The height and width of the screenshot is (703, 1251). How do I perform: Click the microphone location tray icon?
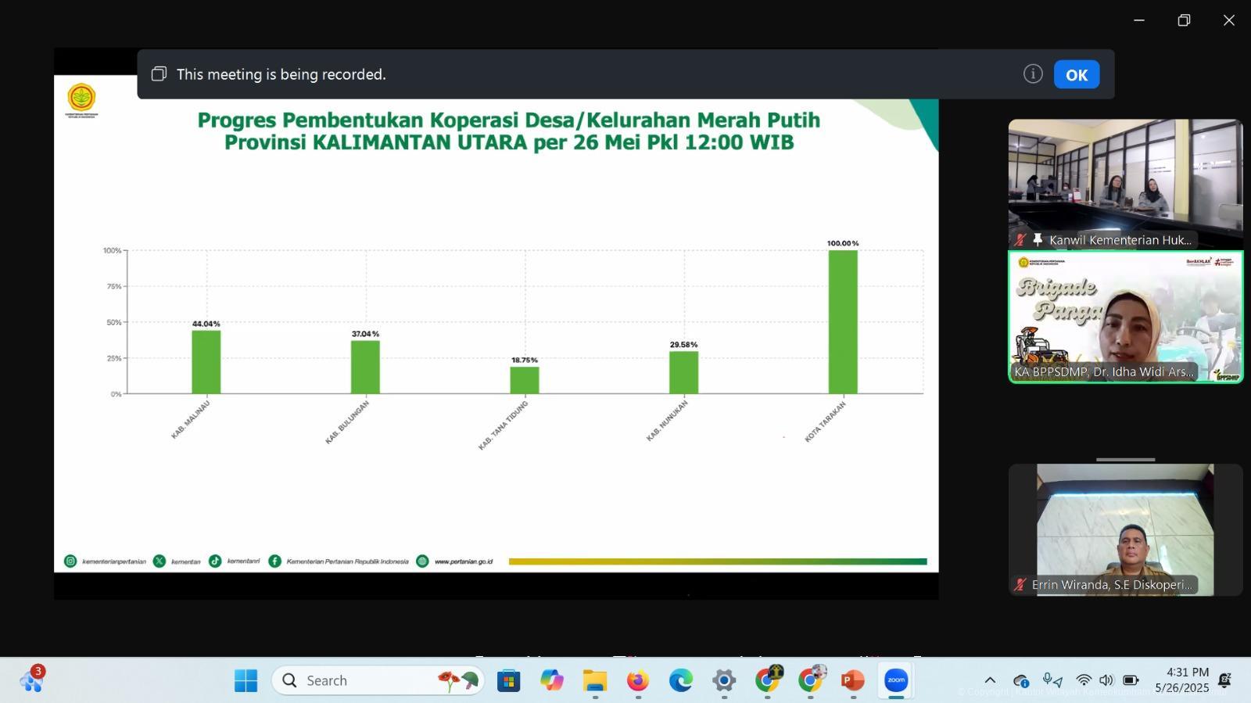click(1052, 680)
